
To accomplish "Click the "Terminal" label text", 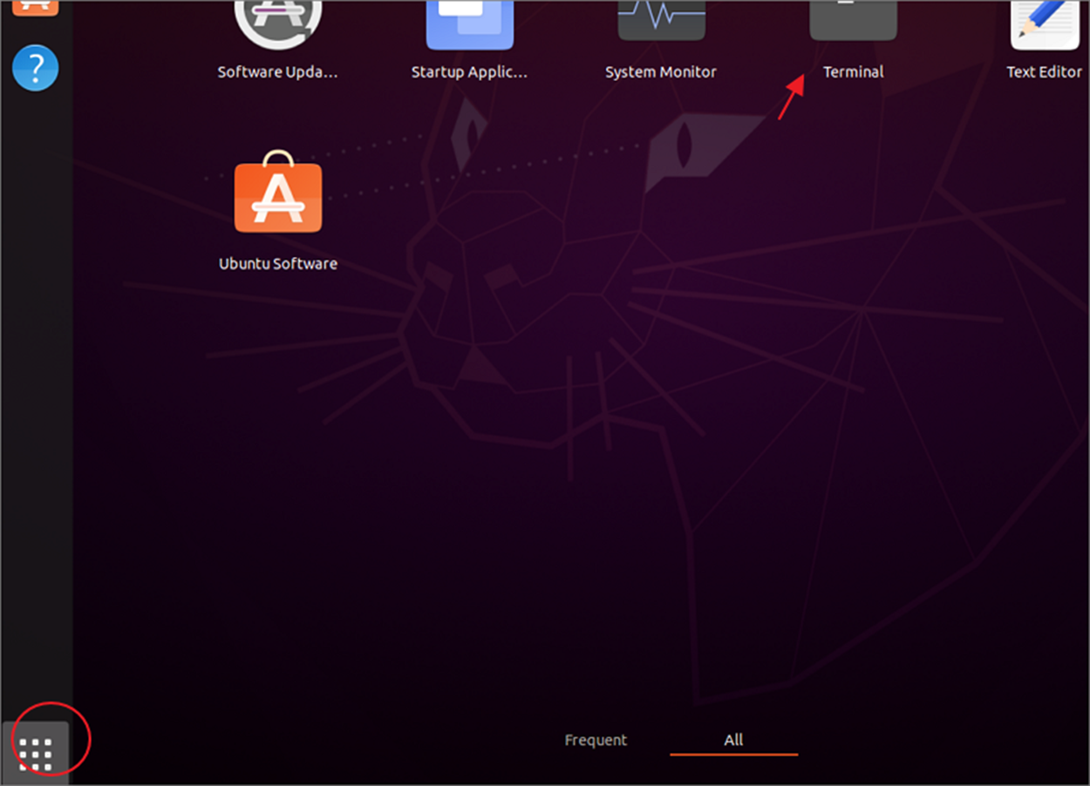I will [854, 72].
